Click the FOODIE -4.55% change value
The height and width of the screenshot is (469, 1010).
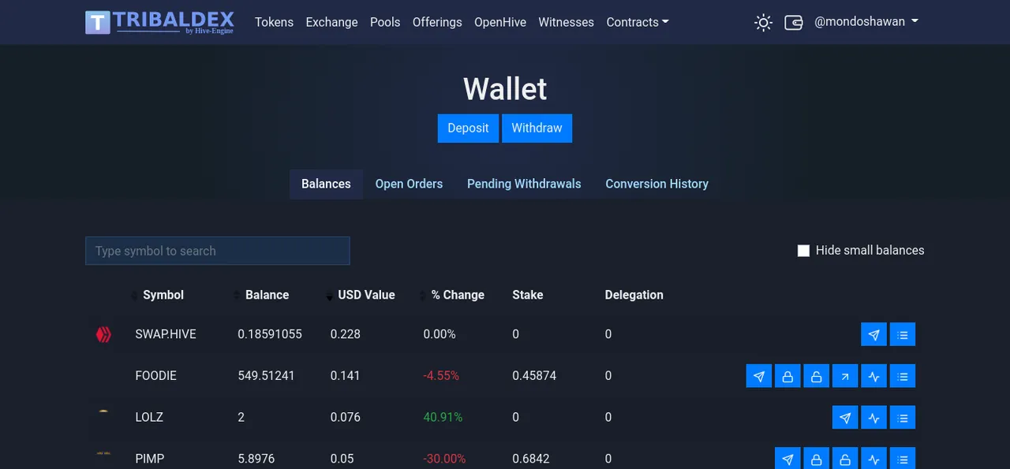coord(441,376)
